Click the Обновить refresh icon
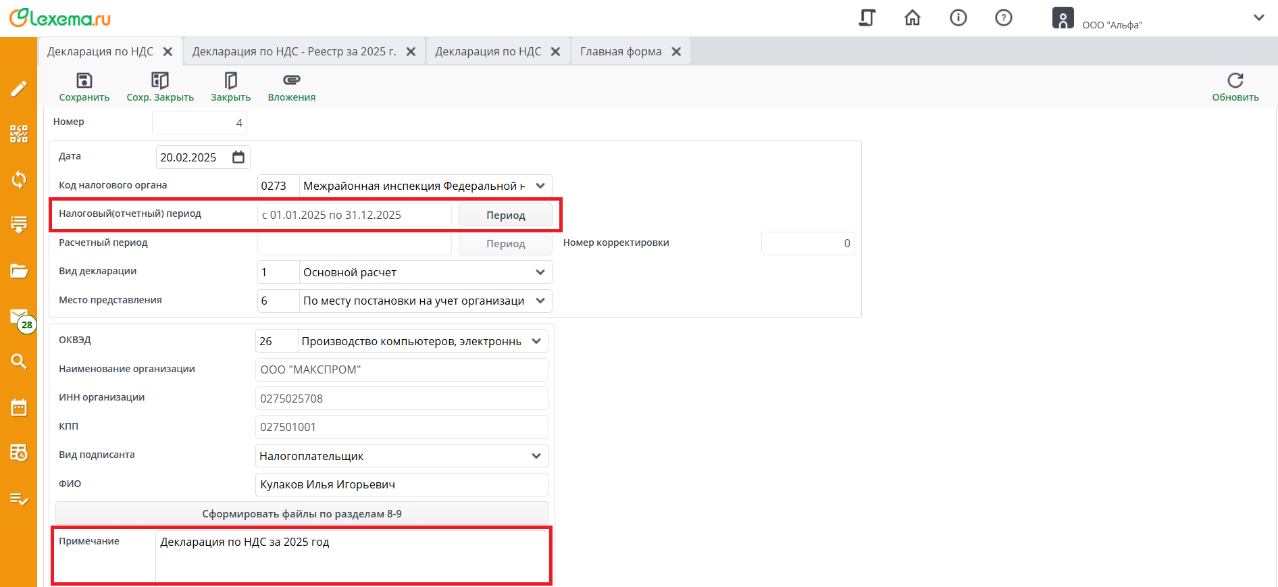The image size is (1278, 587). pyautogui.click(x=1235, y=81)
